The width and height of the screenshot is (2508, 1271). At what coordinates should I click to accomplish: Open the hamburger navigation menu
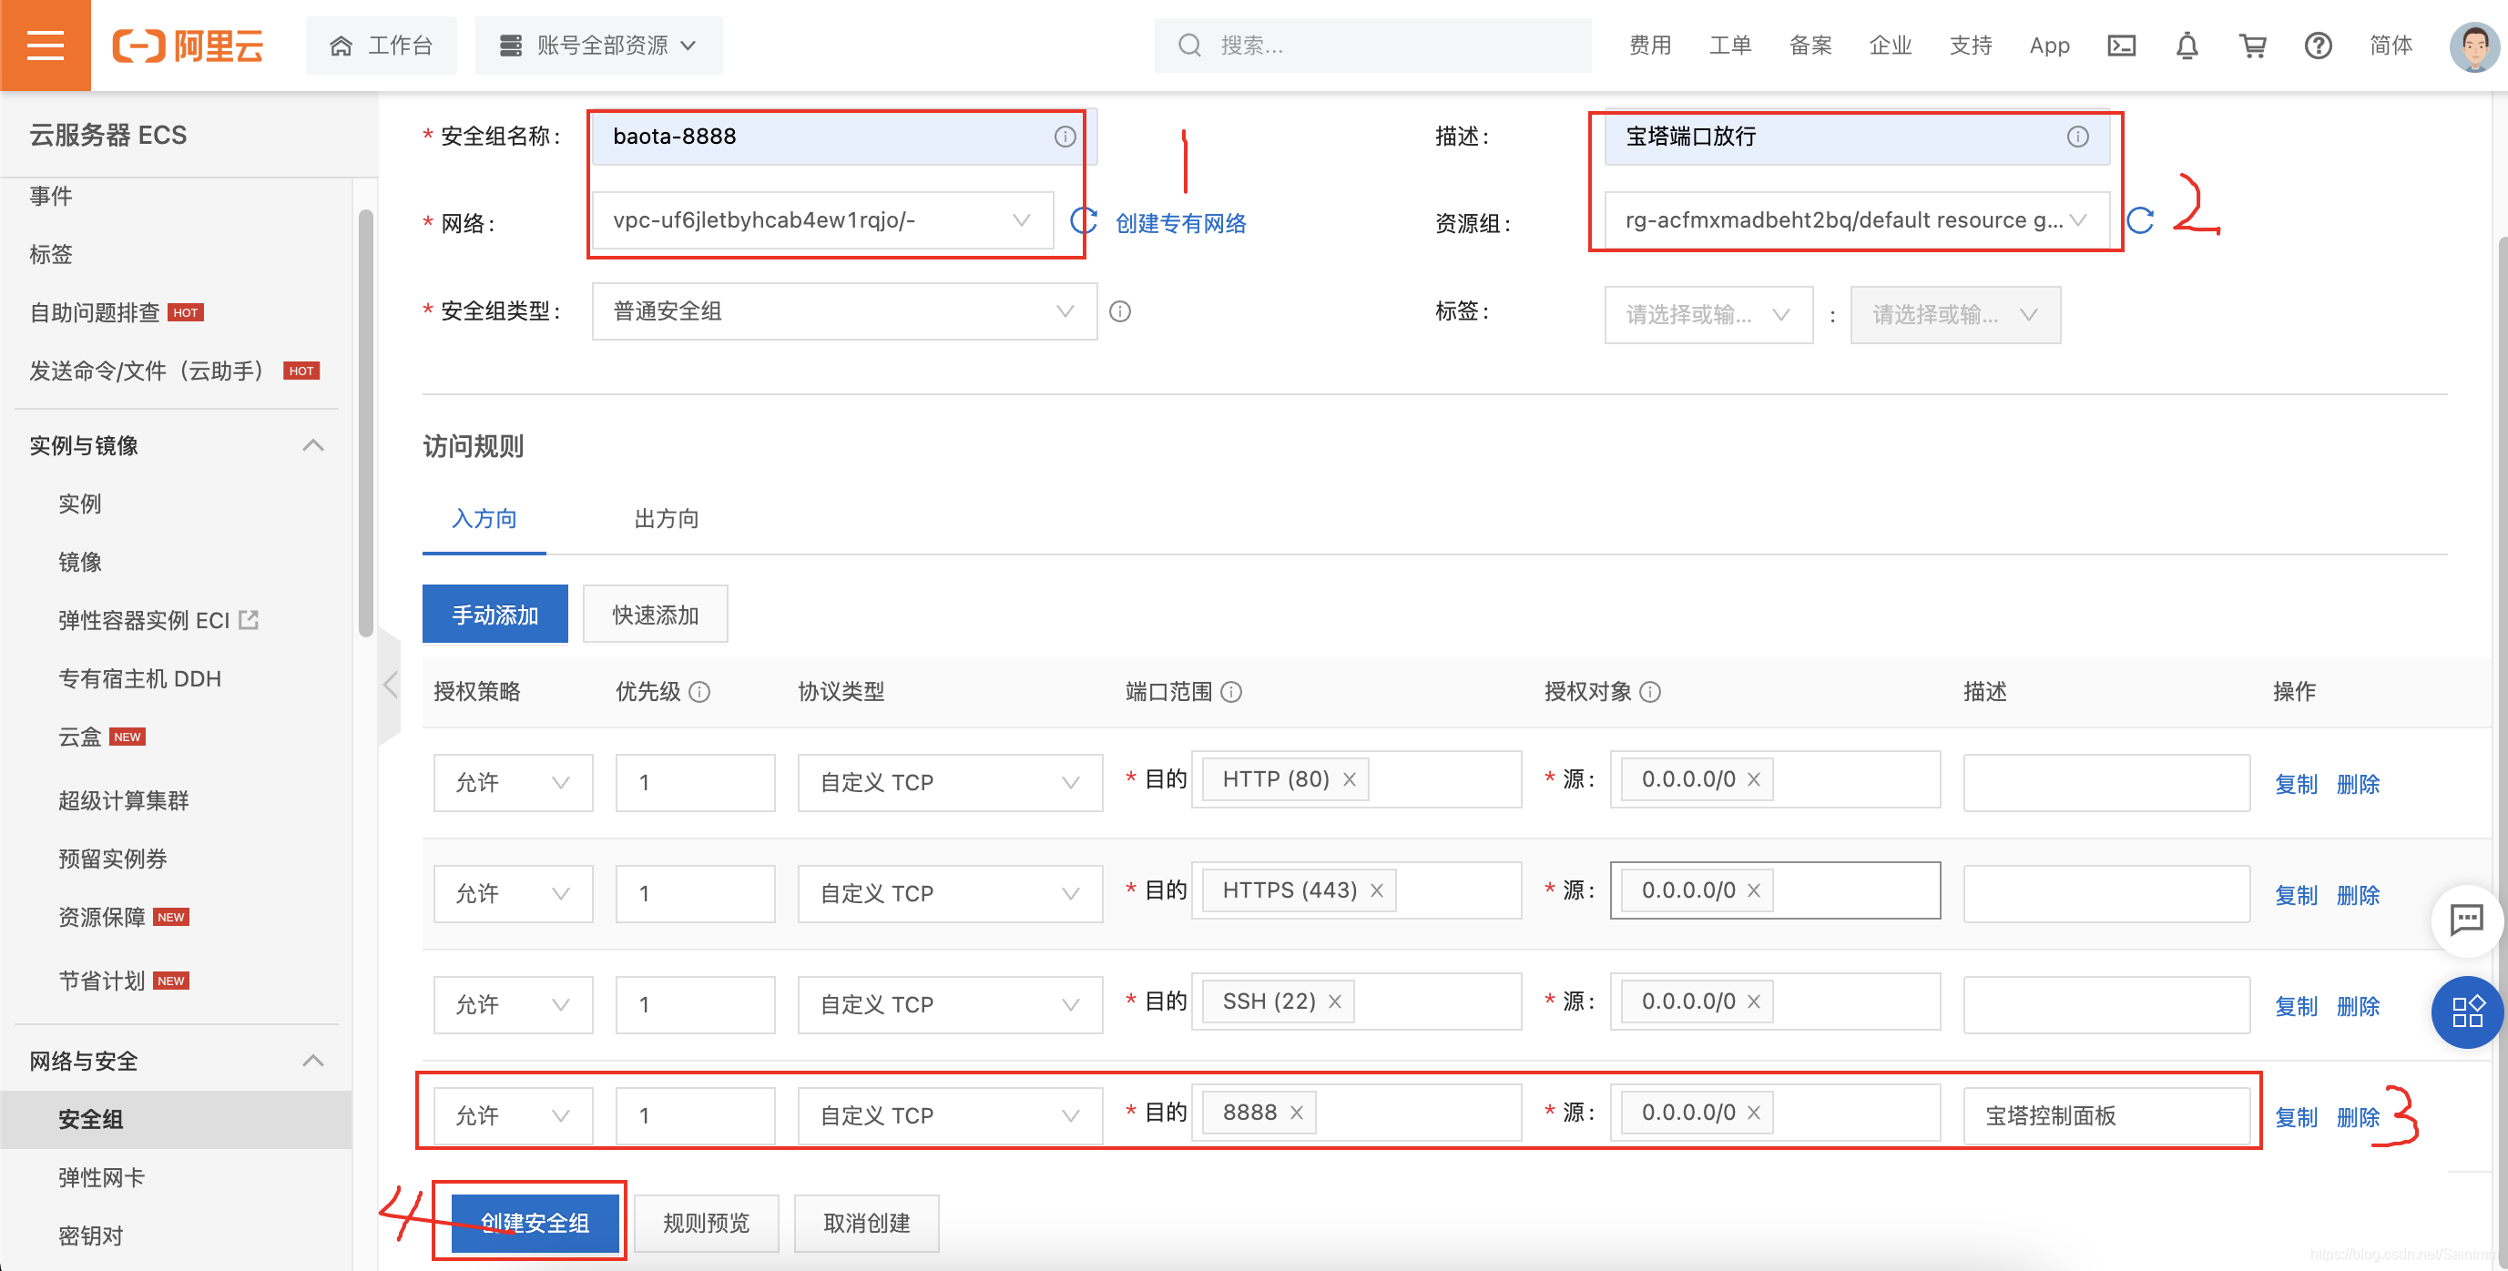click(45, 45)
